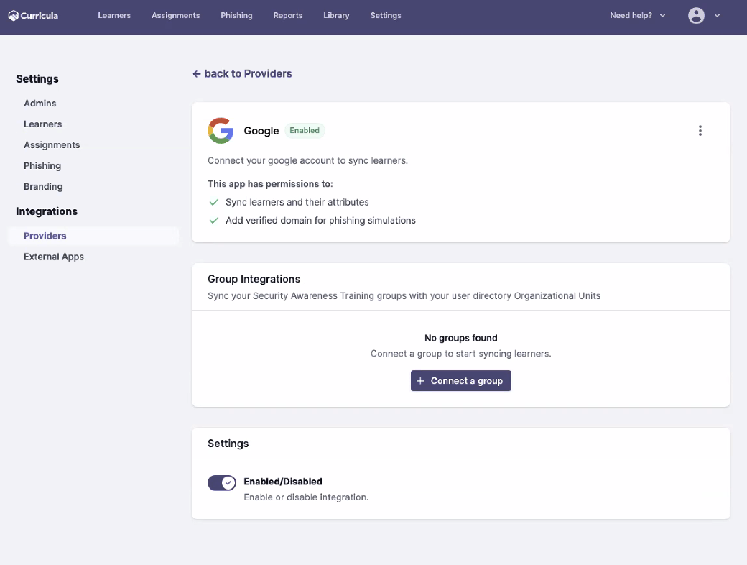Click 'This app has permissions to:' text
Viewport: 747px width, 565px height.
tap(270, 184)
